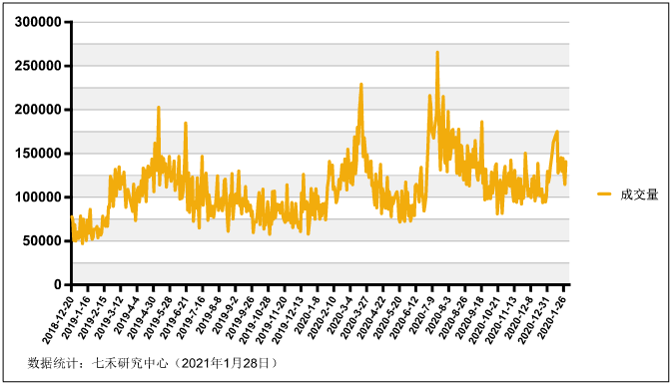This screenshot has height=385, width=672.
Task: Click the 150000 y-axis label
Action: point(38,154)
